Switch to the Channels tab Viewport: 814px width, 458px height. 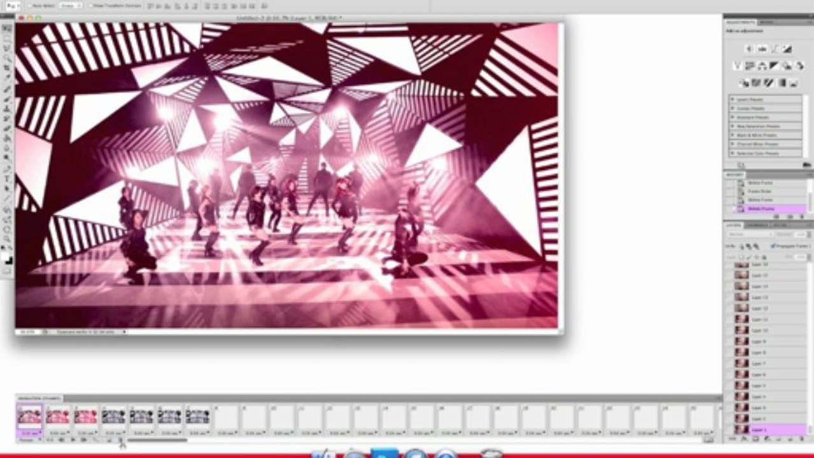click(x=757, y=226)
